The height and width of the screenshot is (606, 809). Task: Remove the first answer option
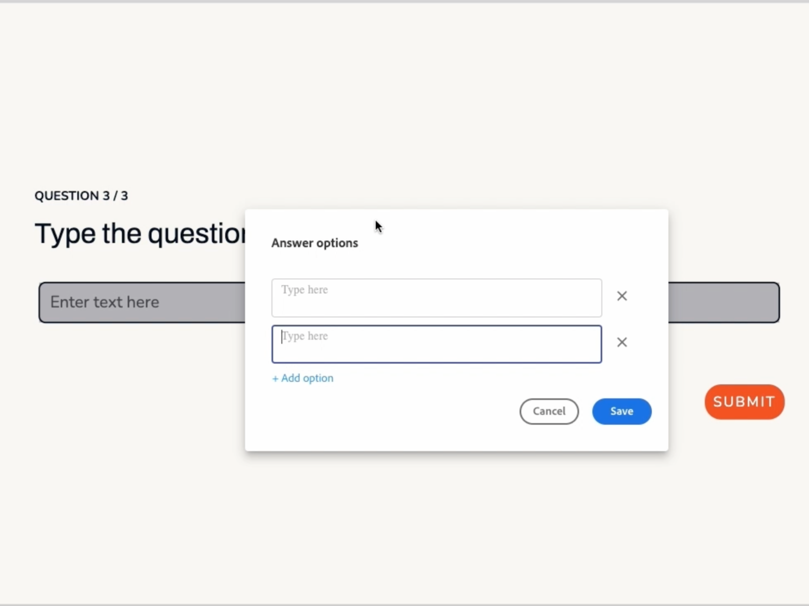coord(622,296)
